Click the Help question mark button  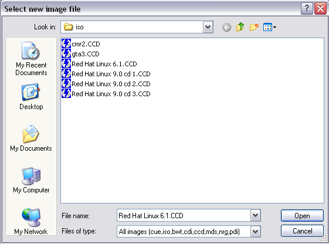[307, 9]
